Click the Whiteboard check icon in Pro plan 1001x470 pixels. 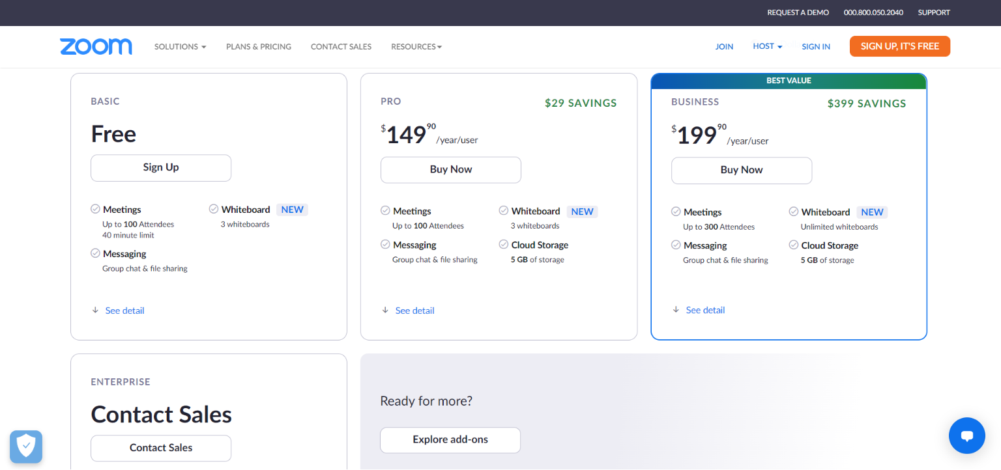[504, 211]
